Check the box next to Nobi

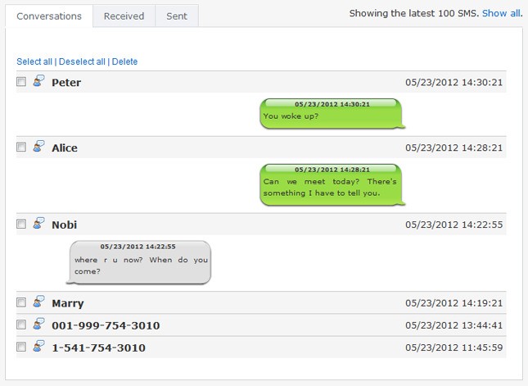pos(21,224)
